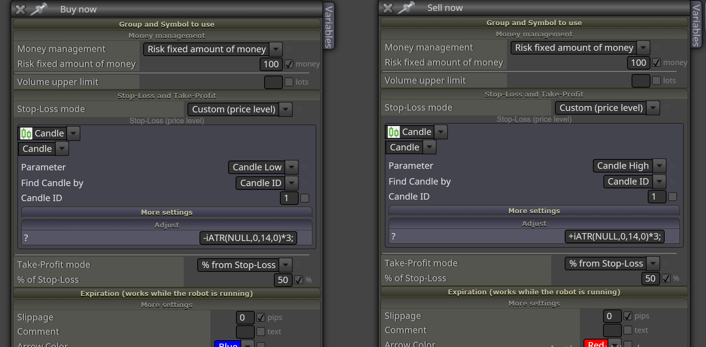Expand Candle category dropdown in Buy now

point(74,133)
